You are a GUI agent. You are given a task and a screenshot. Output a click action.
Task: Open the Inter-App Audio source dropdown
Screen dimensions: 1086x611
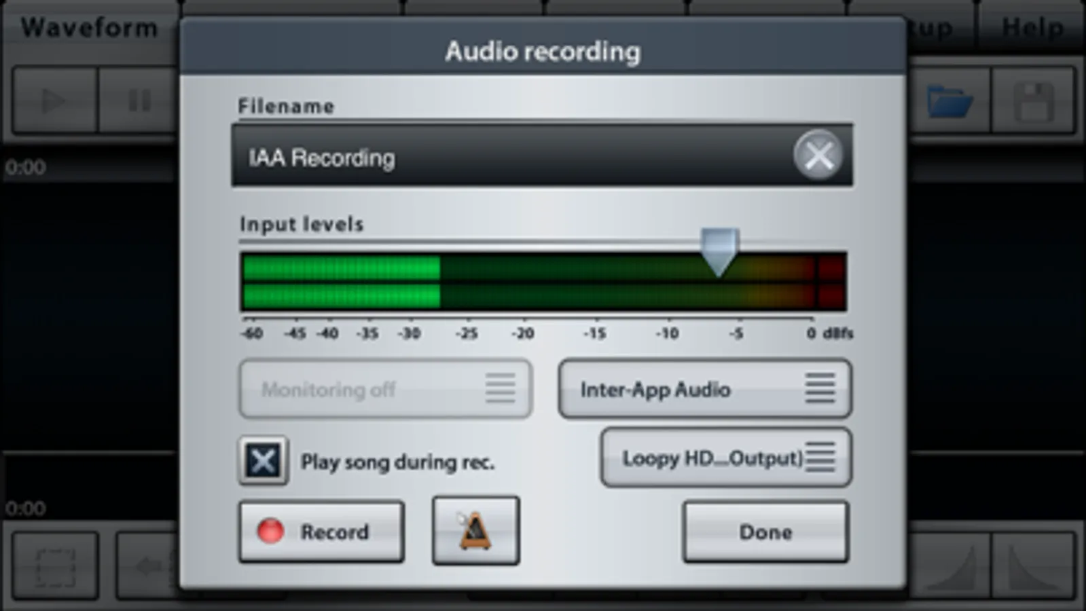coord(704,389)
